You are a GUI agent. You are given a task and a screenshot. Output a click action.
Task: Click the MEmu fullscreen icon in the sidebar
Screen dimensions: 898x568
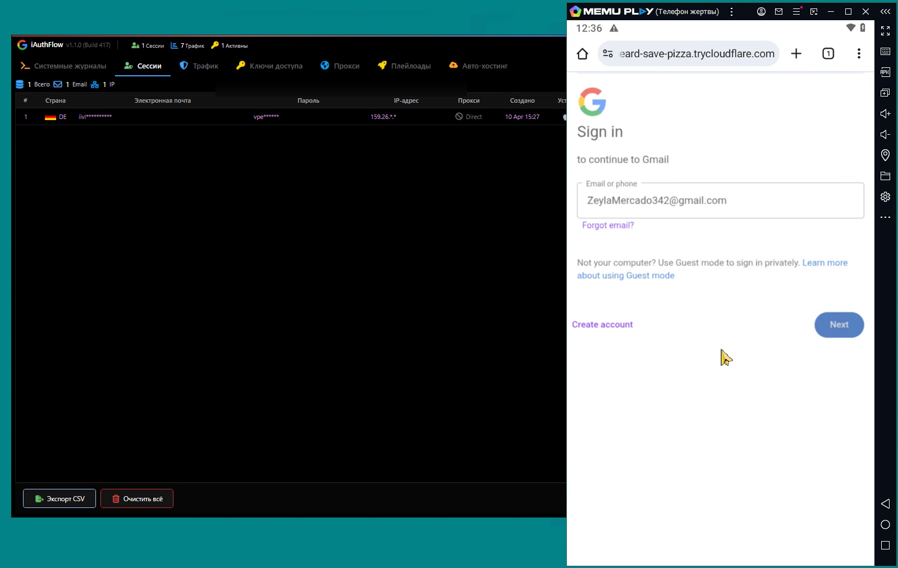[885, 31]
